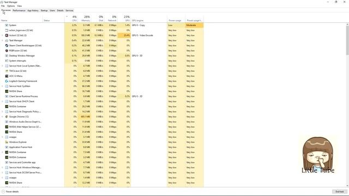The image size is (349, 196).
Task: Switch to the App history tab
Action: [33, 10]
